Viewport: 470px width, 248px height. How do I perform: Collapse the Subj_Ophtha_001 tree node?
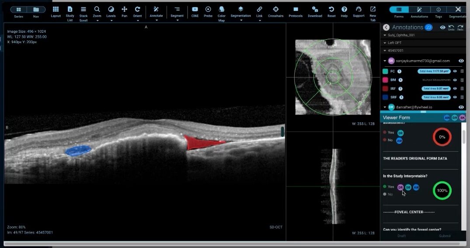pos(385,35)
